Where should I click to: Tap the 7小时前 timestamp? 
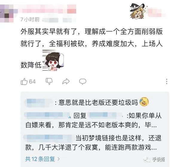click(30, 19)
